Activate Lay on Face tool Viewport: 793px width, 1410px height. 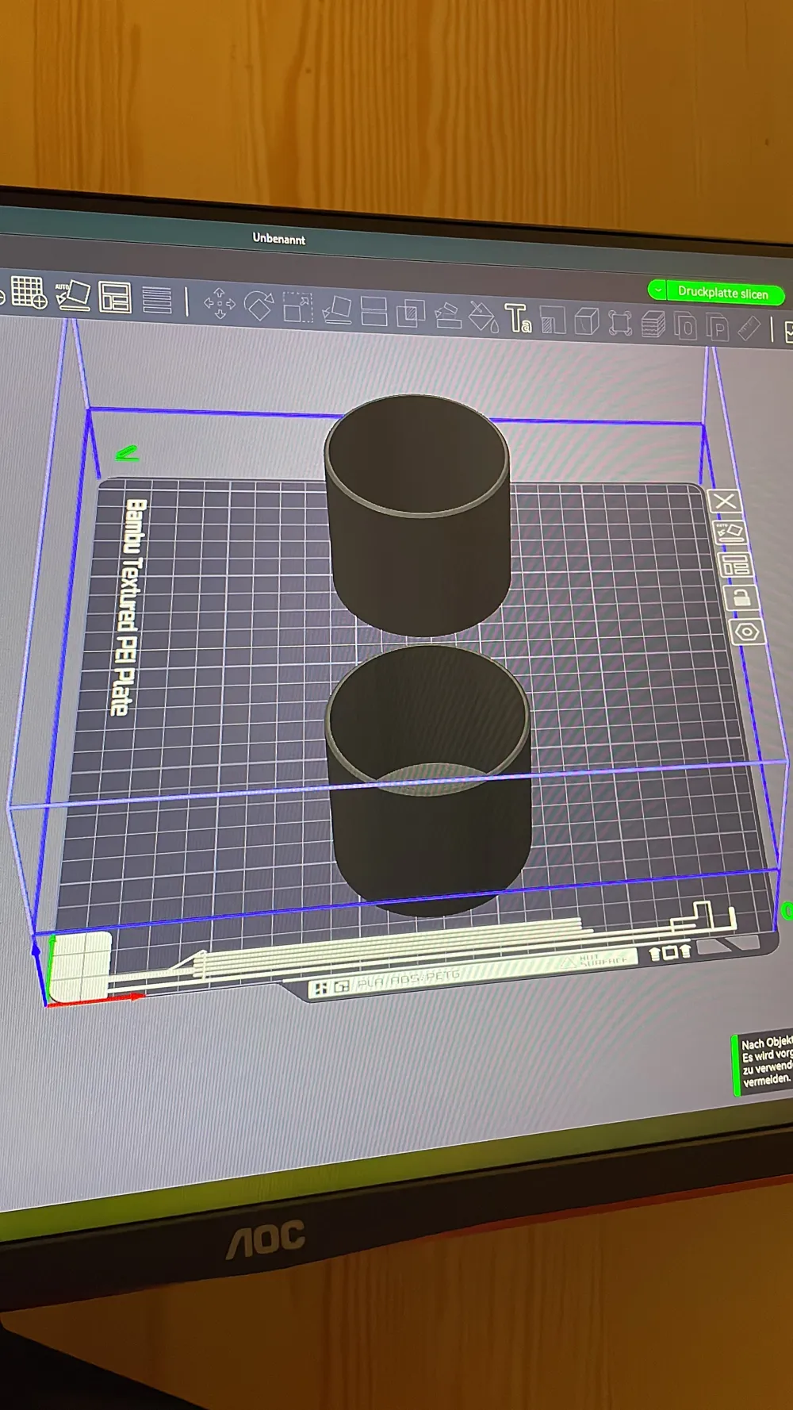[337, 309]
